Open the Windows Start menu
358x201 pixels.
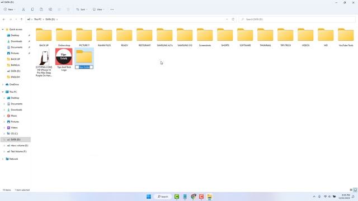pyautogui.click(x=149, y=197)
